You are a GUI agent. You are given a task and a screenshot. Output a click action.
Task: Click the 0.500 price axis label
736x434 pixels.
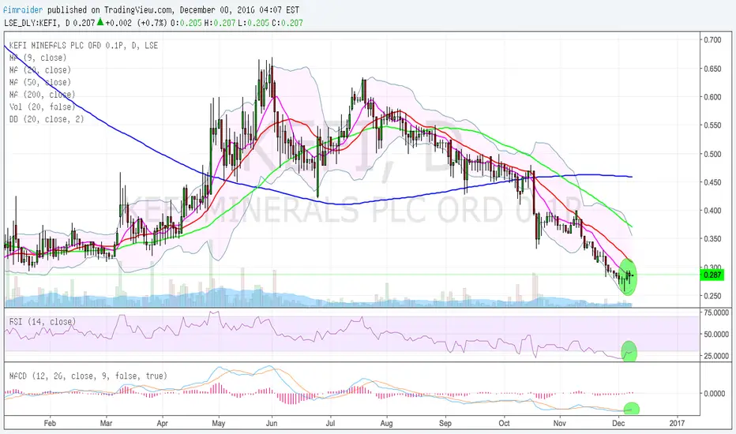(712, 154)
